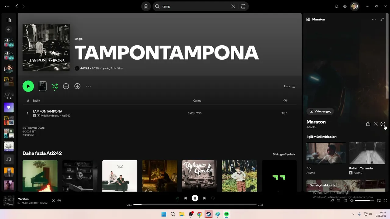The width and height of the screenshot is (390, 219).
Task: Open the Ati242 artist link under the album title
Action: click(85, 68)
